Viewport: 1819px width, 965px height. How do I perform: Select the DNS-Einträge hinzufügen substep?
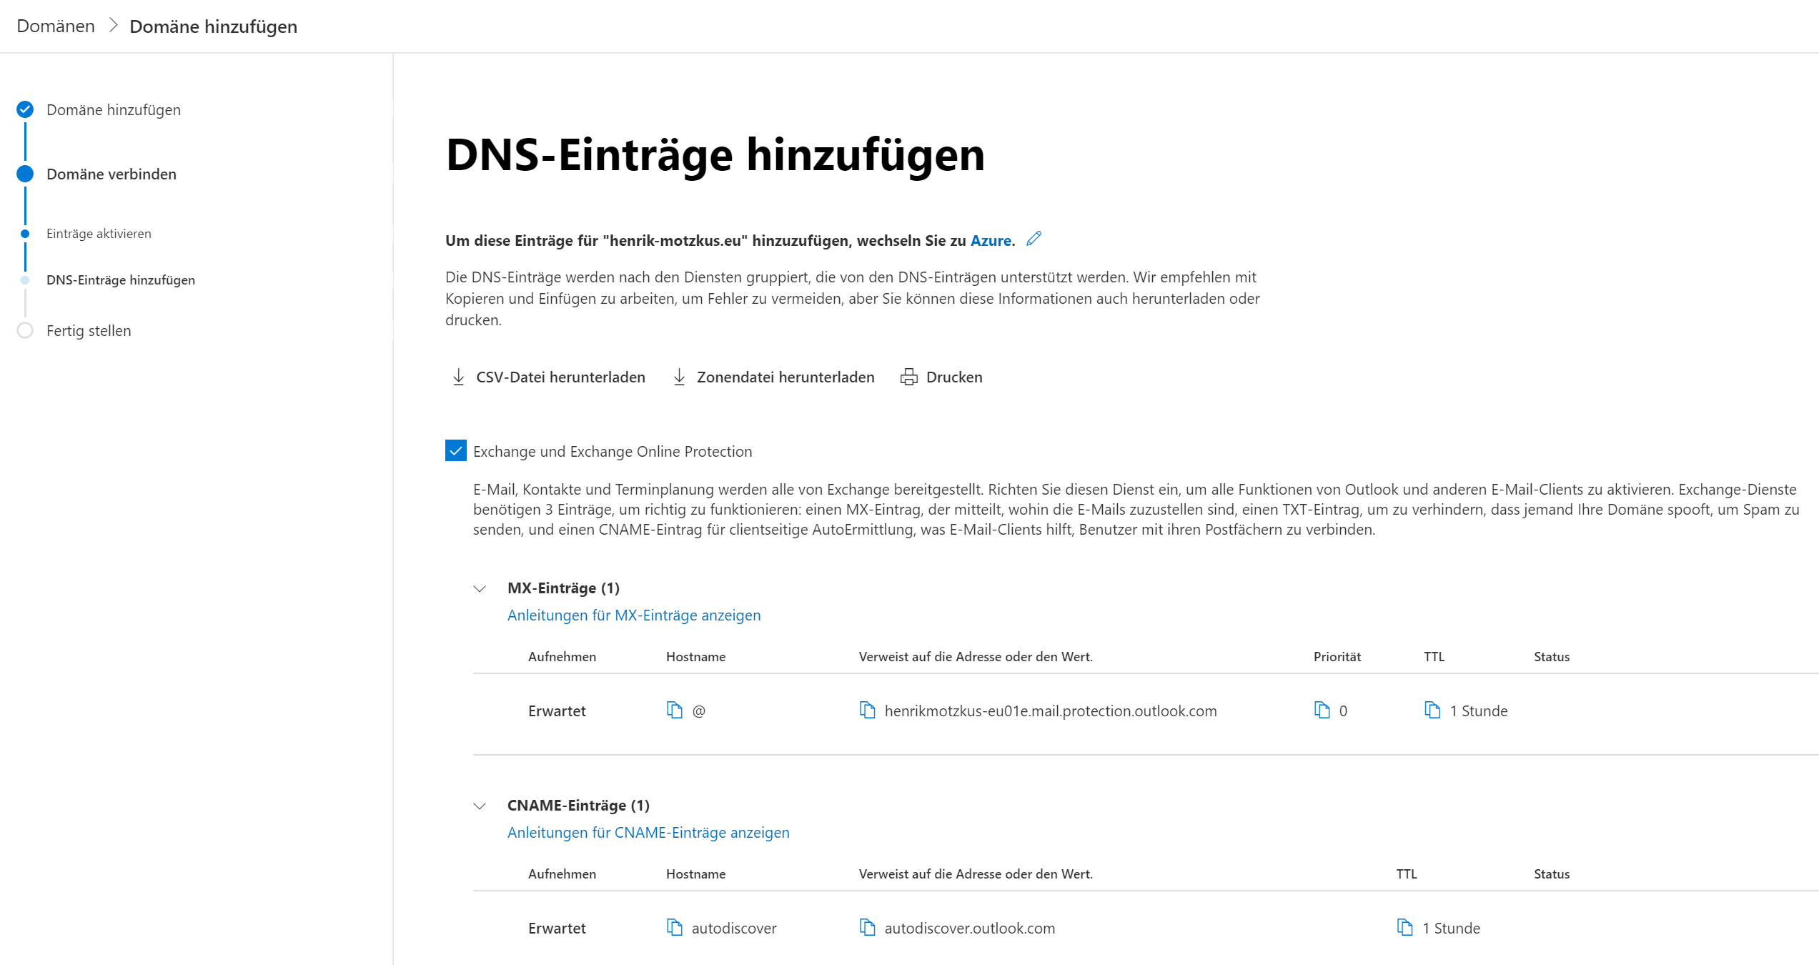tap(121, 280)
